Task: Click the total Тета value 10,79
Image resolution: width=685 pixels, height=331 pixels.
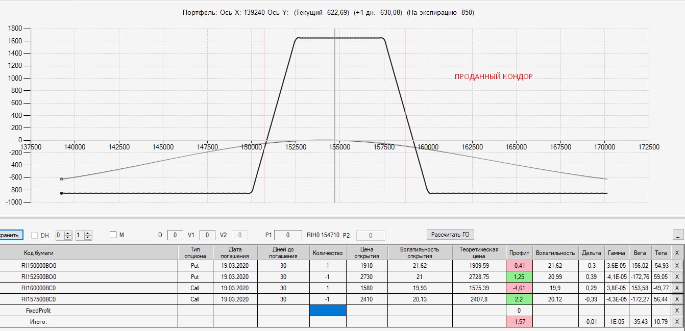Action: click(661, 321)
